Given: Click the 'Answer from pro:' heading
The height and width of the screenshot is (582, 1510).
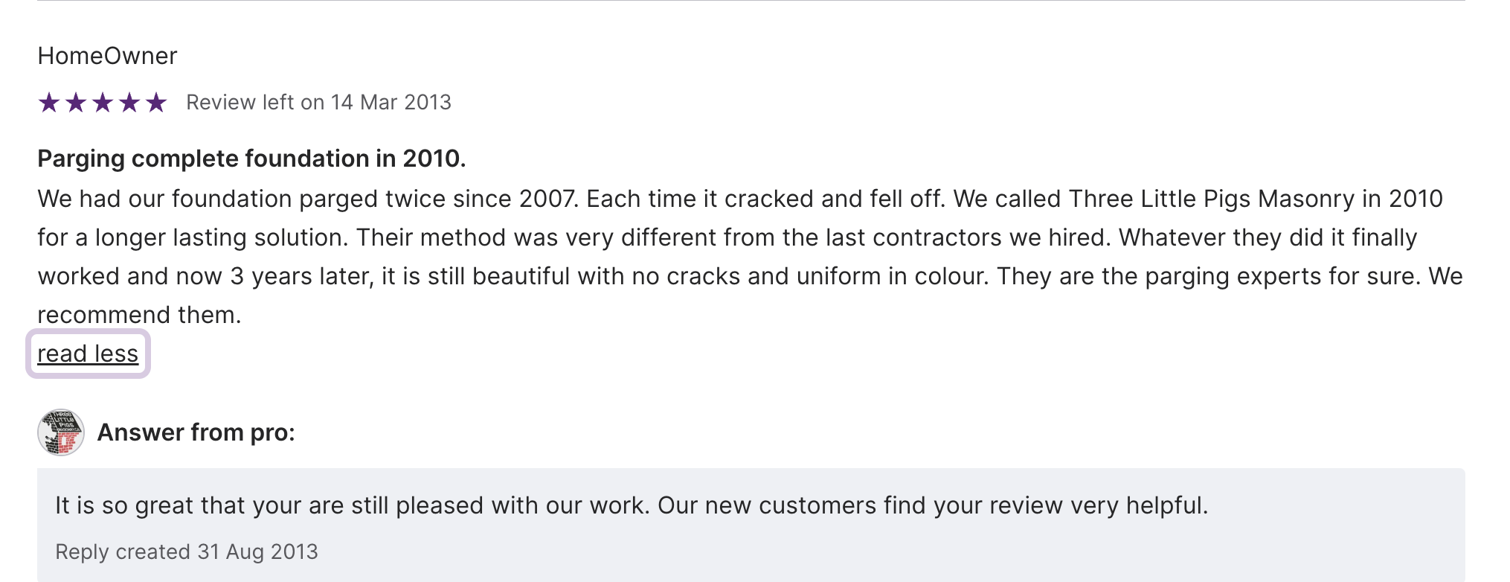Looking at the screenshot, I should tap(196, 432).
